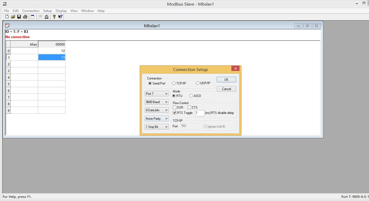This screenshot has height=201, width=369.
Task: Select TCP/IP connection type
Action: point(179,83)
